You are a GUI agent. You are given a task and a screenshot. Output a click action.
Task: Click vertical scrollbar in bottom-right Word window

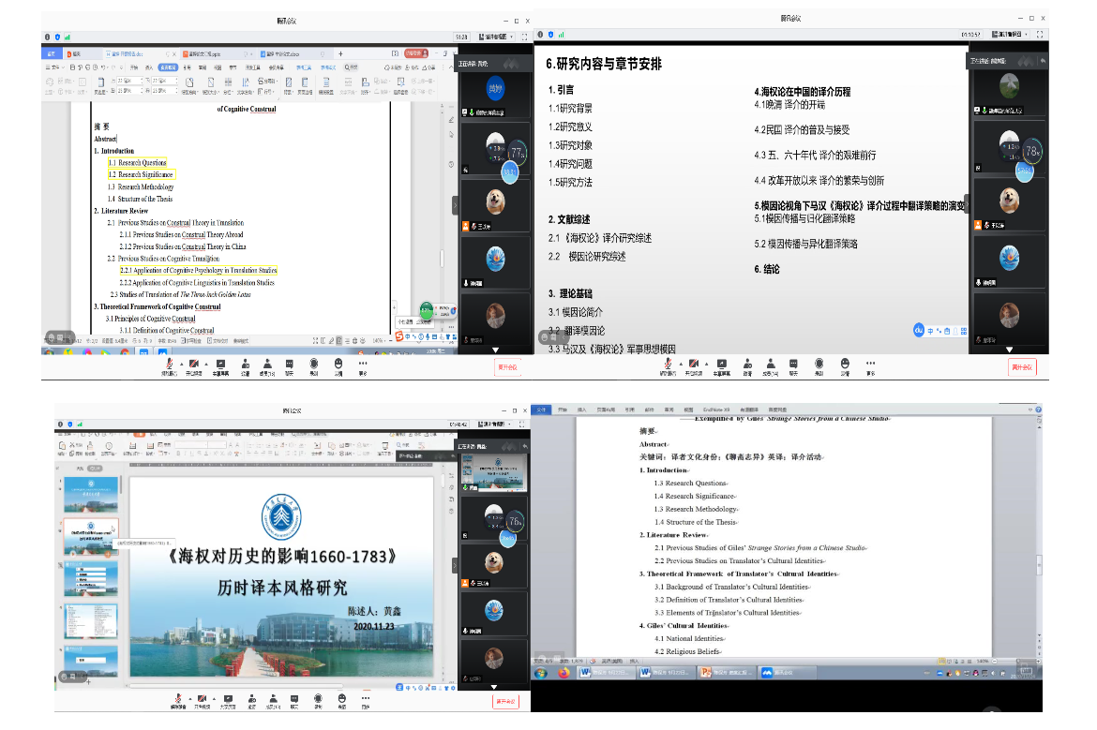coord(1038,563)
